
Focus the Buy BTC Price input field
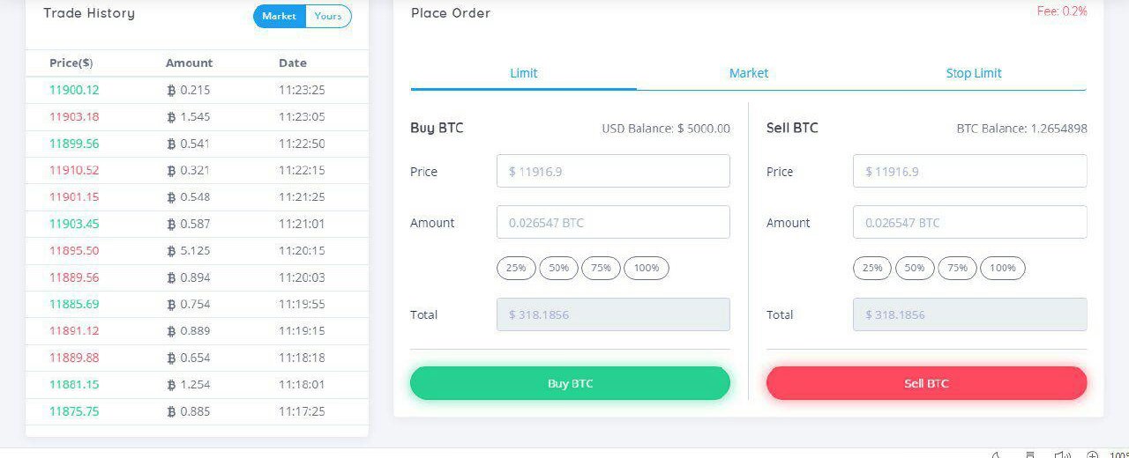613,171
